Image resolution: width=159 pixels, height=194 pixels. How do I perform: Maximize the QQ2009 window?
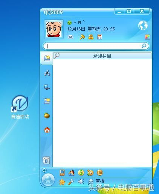129,11
